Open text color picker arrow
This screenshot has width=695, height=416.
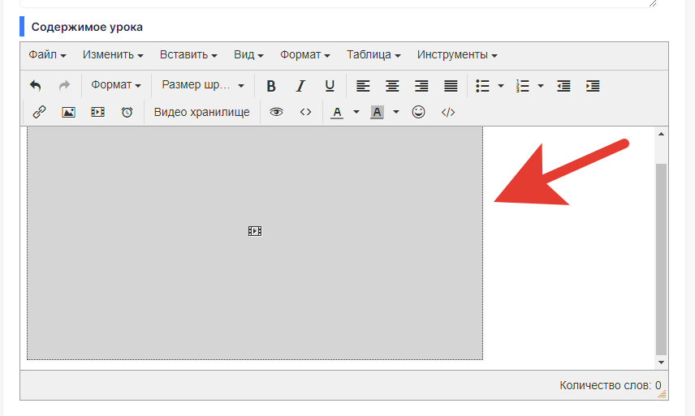click(356, 112)
